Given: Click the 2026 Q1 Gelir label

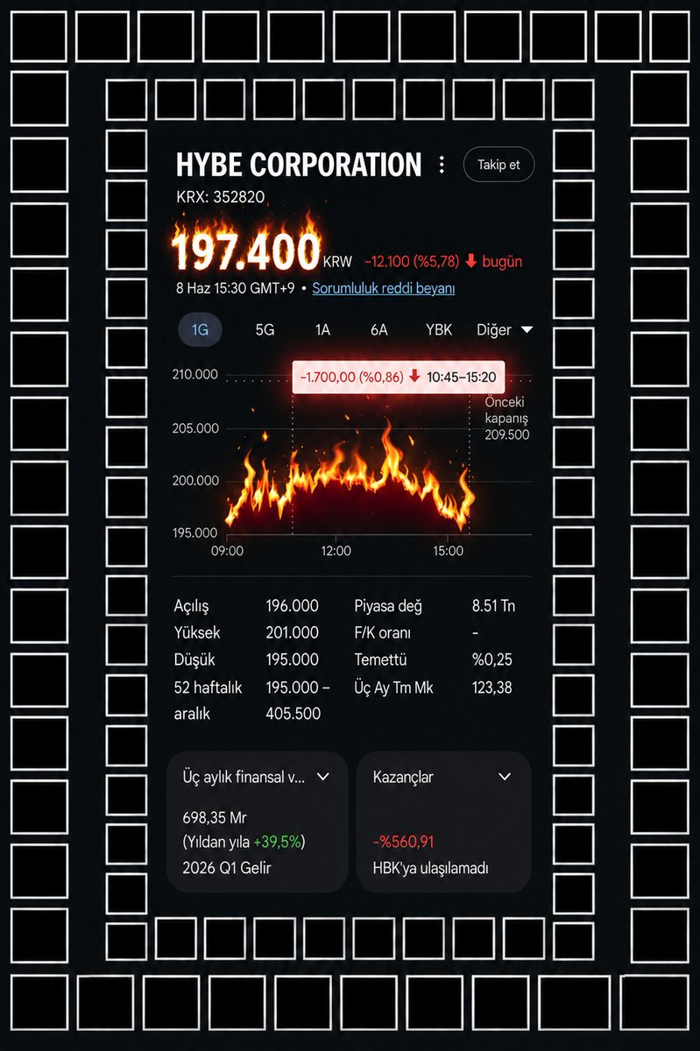Looking at the screenshot, I should tap(227, 868).
